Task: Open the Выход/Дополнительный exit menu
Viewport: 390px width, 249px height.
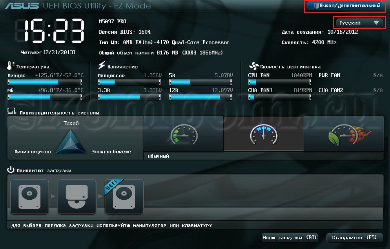Action: [344, 6]
